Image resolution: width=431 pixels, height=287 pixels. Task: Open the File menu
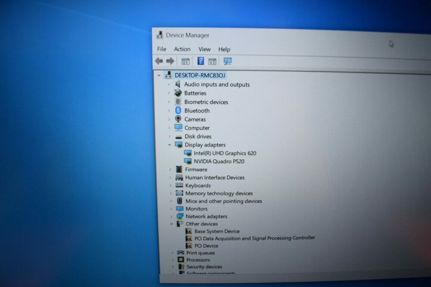(x=162, y=49)
